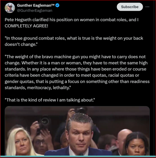Click the blue verified checkmark badge
The width and height of the screenshot is (156, 158).
click(x=57, y=5)
